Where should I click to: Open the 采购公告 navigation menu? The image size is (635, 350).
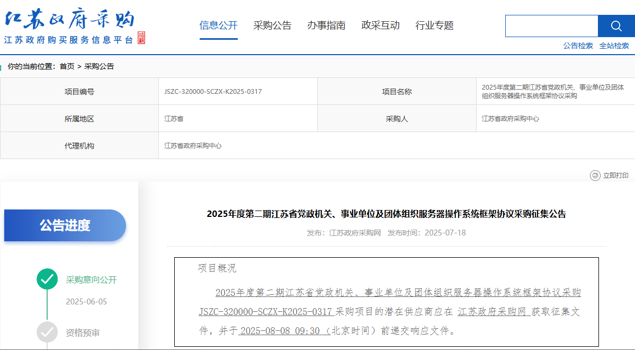[x=272, y=25]
